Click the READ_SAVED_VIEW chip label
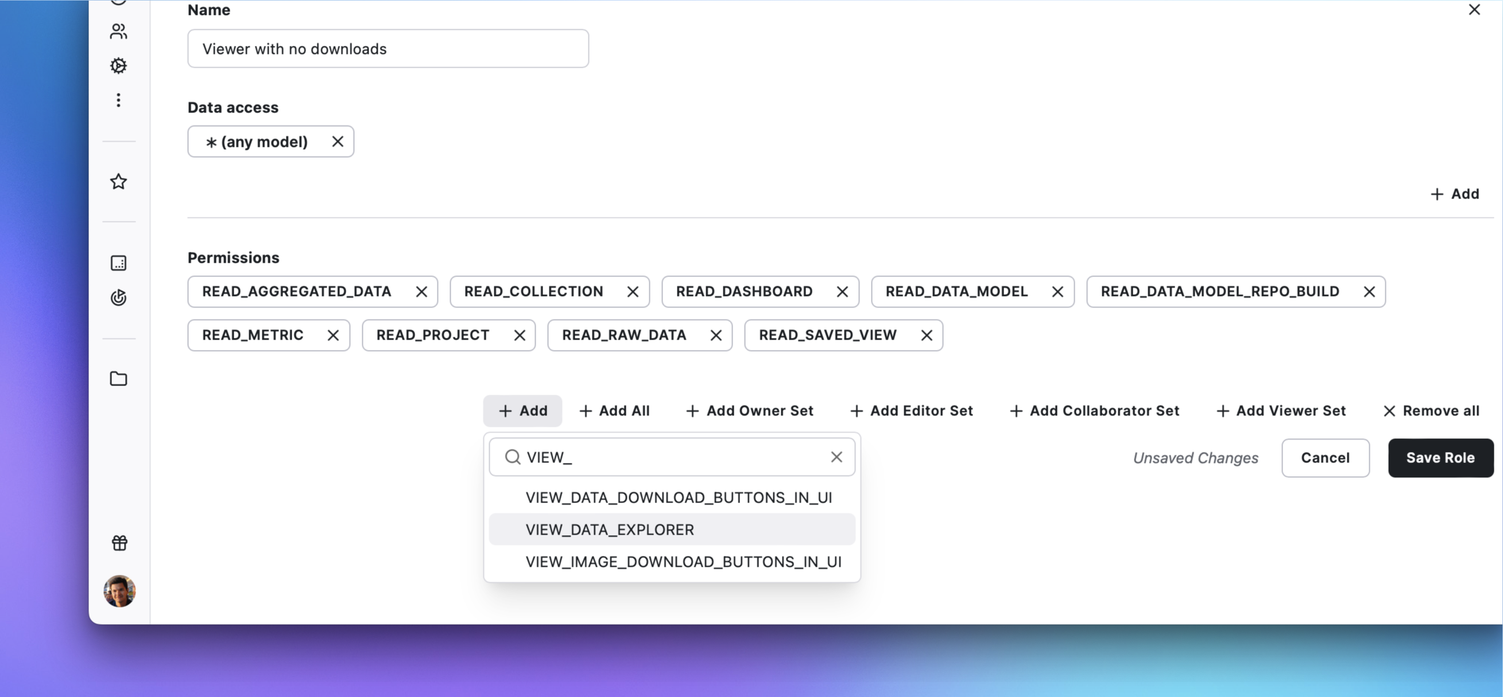Image resolution: width=1503 pixels, height=697 pixels. point(828,335)
